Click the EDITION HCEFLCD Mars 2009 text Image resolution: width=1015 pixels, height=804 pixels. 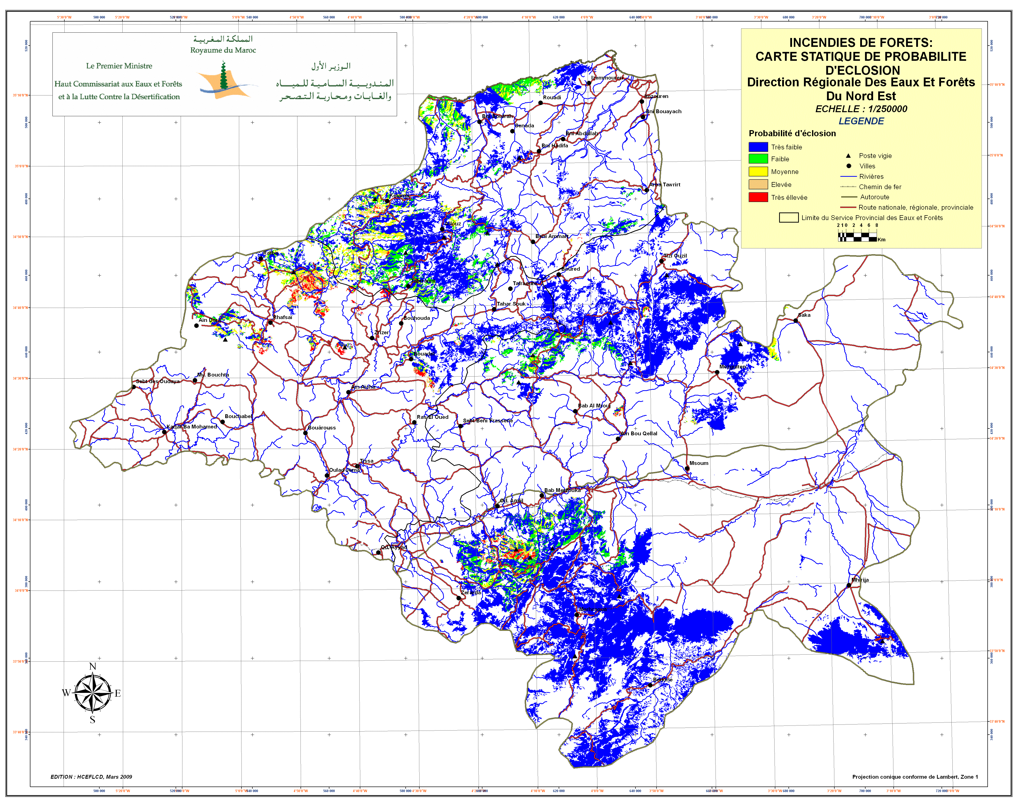91,777
